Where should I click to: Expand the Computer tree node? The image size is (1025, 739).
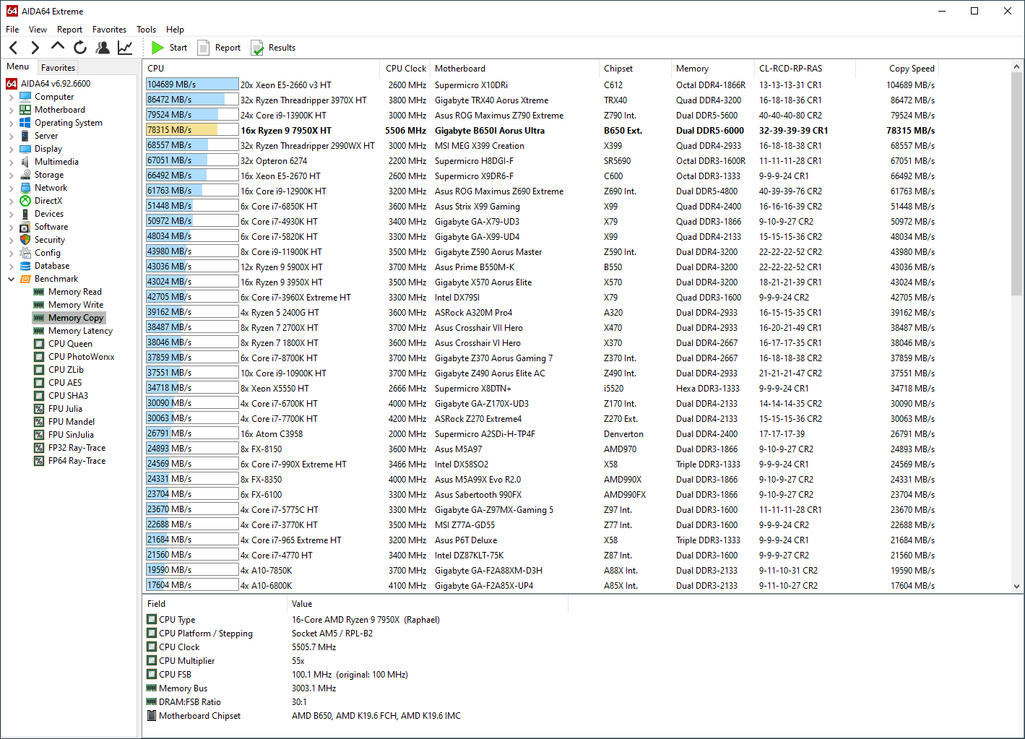(x=11, y=97)
